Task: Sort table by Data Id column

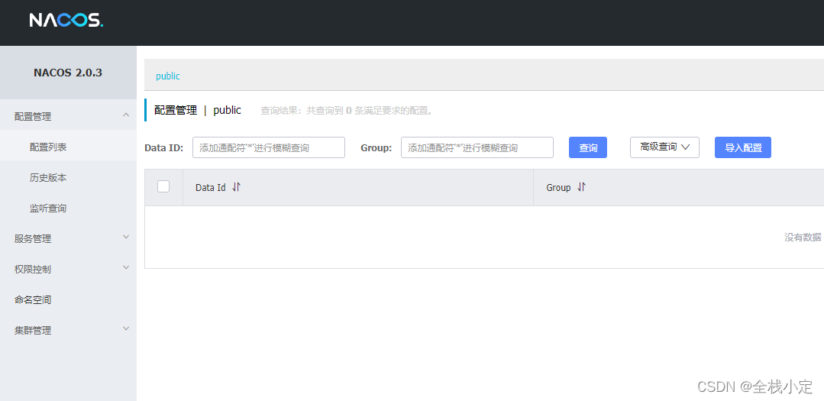Action: pos(237,187)
